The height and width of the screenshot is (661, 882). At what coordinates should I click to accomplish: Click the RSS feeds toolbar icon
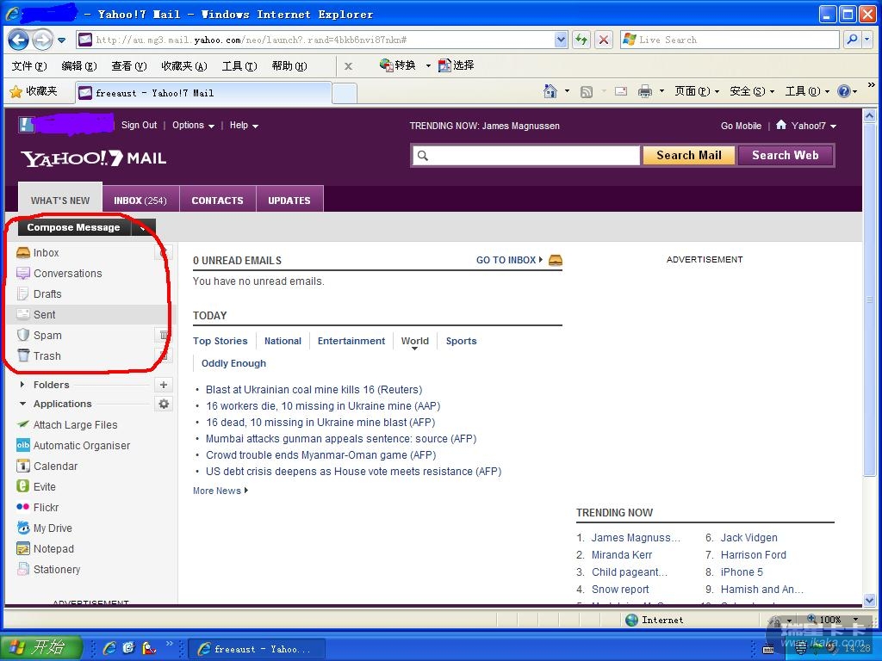click(x=586, y=91)
